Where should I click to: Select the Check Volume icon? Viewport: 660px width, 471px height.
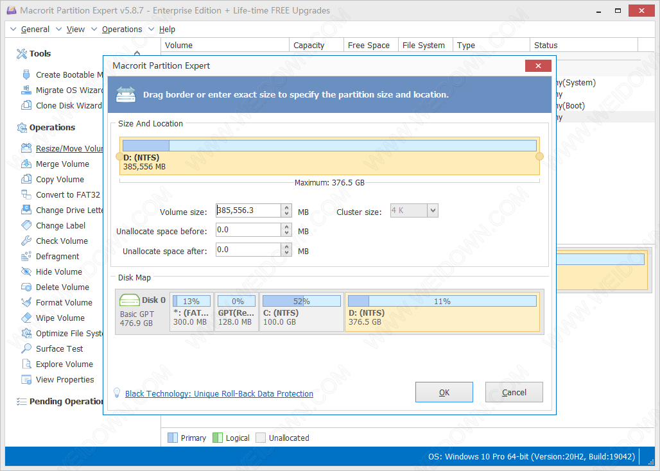coord(26,241)
